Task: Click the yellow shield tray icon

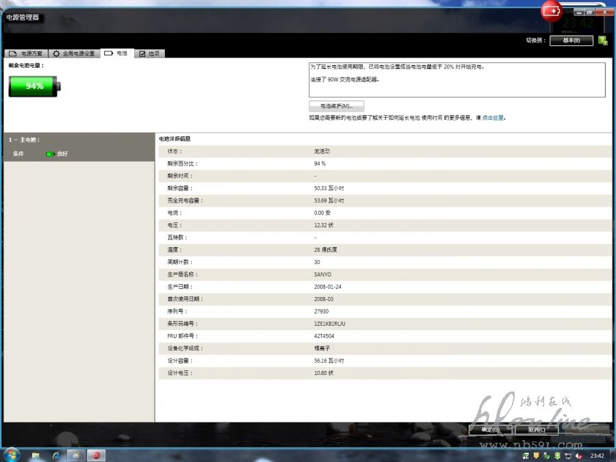Action: [x=536, y=456]
